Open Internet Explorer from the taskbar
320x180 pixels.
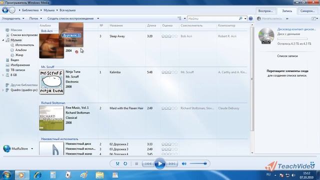coord(37,175)
